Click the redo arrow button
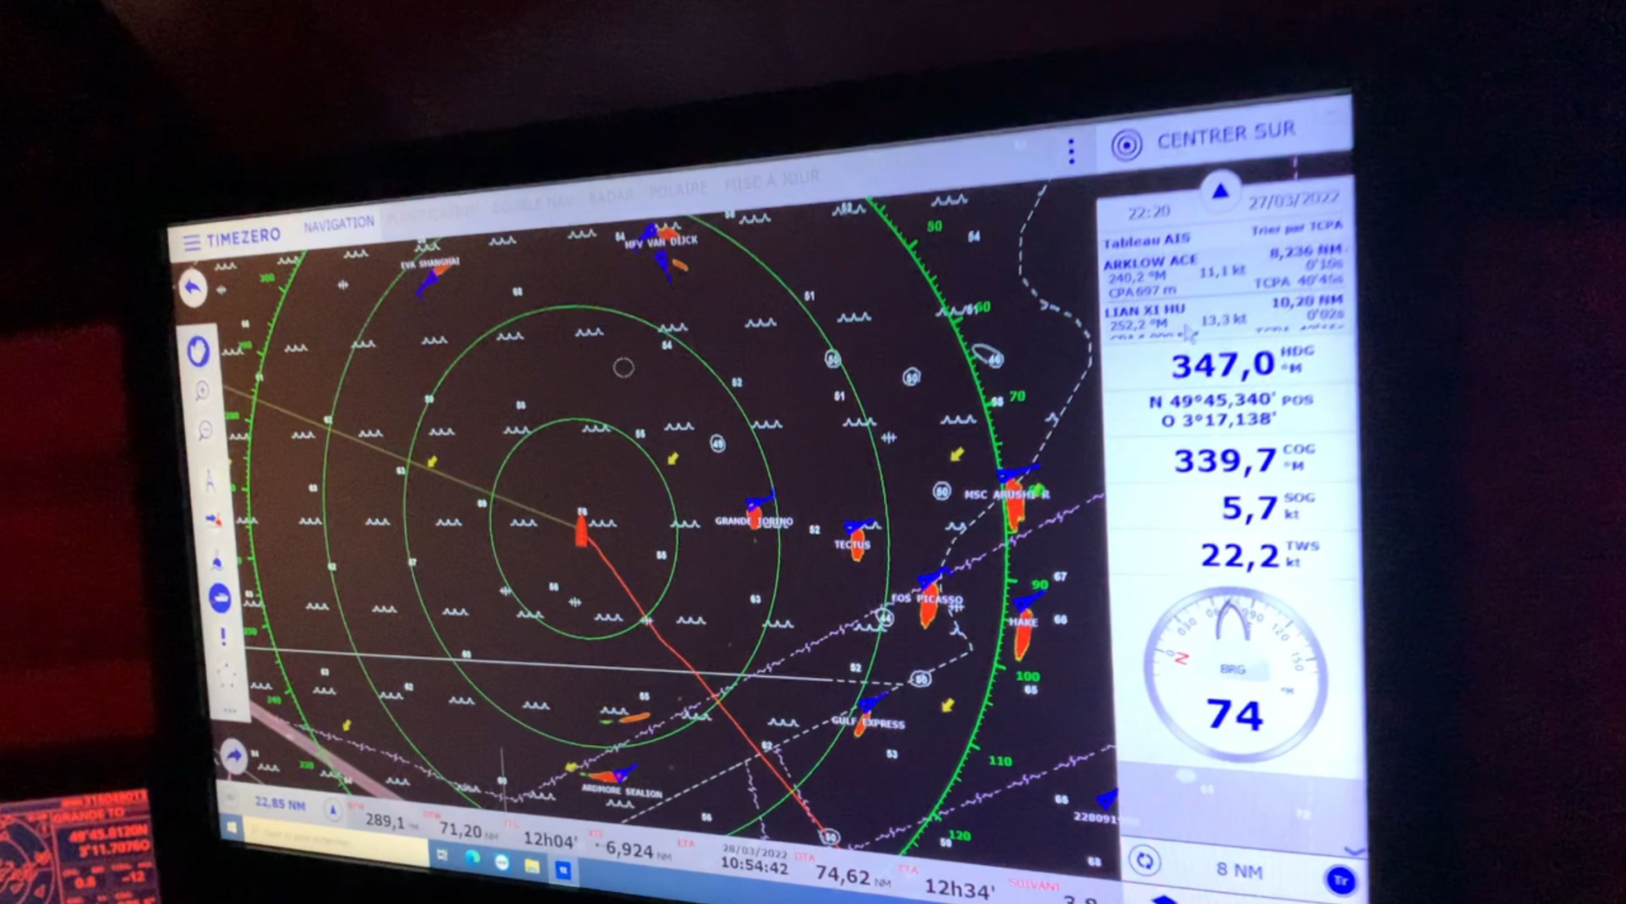 [234, 757]
